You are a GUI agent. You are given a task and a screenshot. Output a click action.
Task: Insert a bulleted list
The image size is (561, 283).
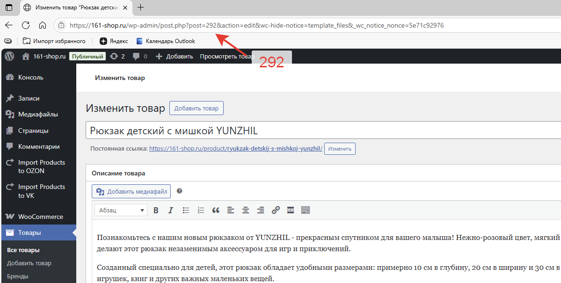click(x=186, y=210)
